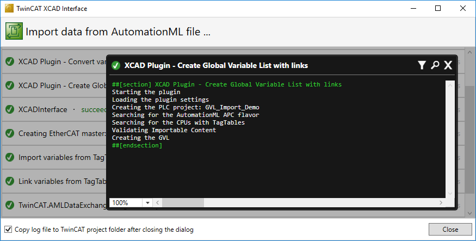Click Creating the GVL log line
The height and width of the screenshot is (241, 476).
click(x=140, y=138)
